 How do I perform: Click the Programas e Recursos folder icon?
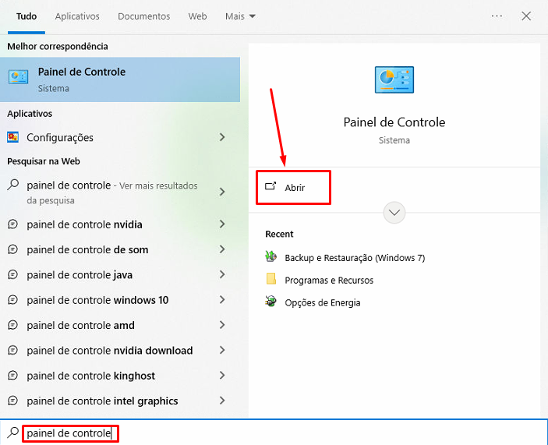pyautogui.click(x=270, y=279)
